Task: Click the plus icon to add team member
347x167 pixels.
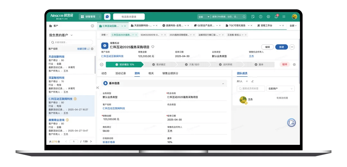Action: [247, 81]
